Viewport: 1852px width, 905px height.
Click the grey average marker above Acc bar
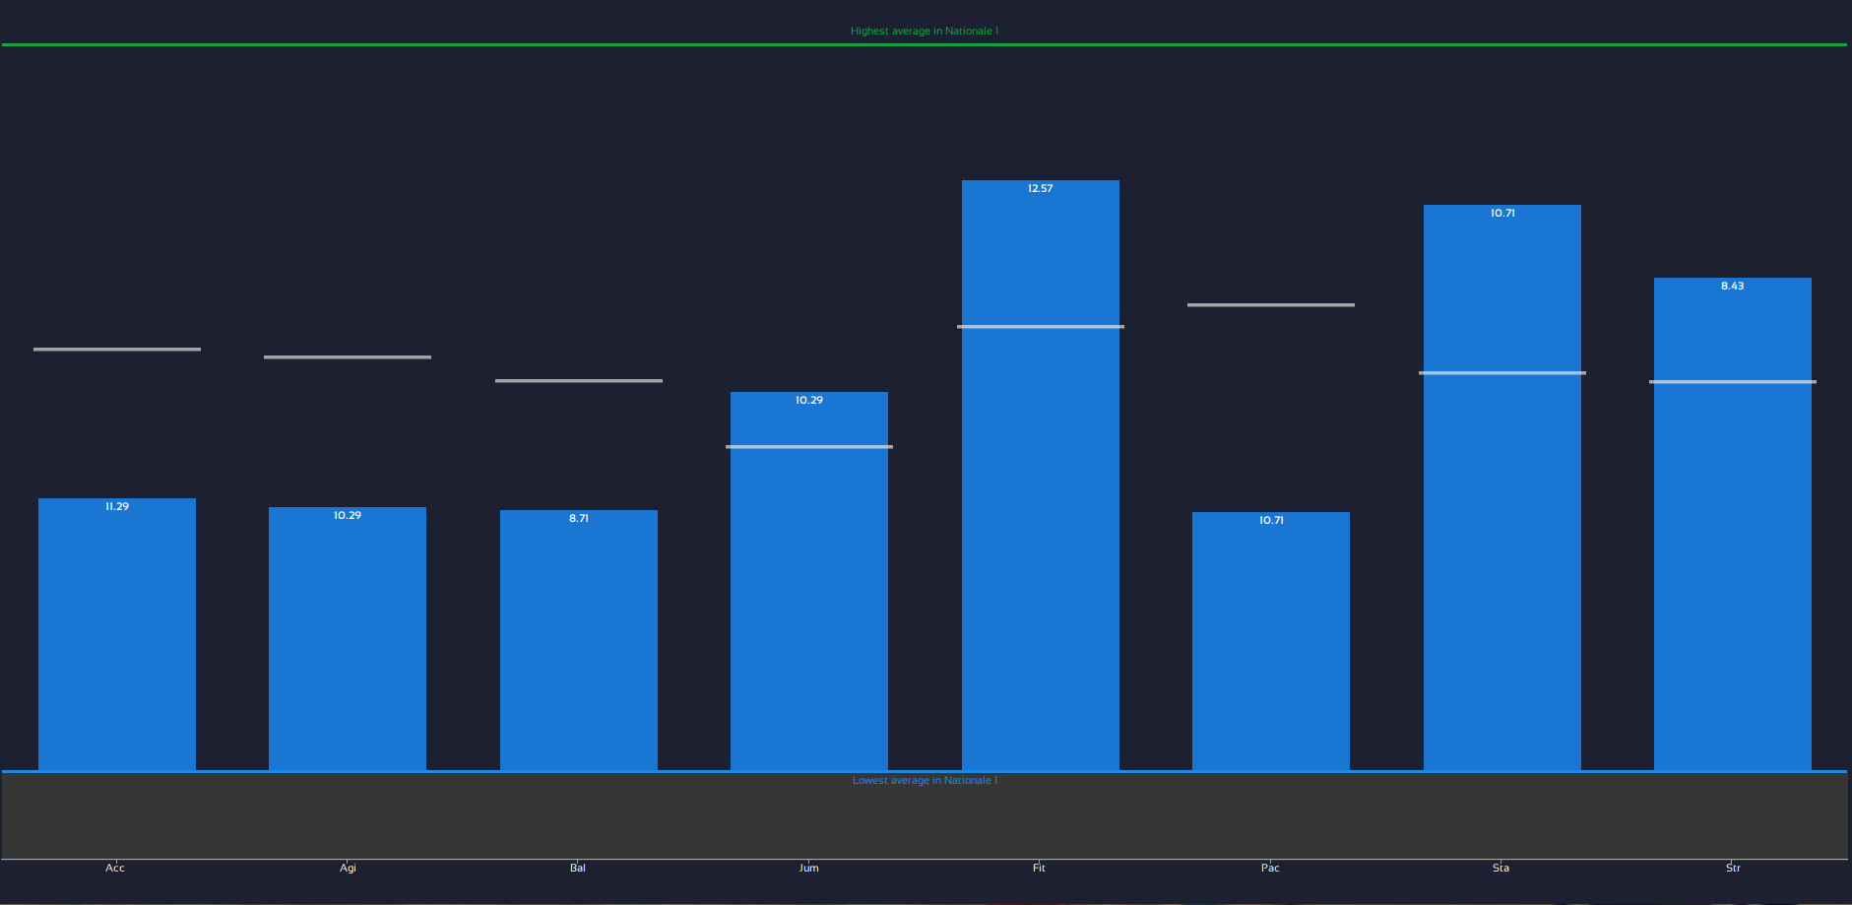pos(117,349)
